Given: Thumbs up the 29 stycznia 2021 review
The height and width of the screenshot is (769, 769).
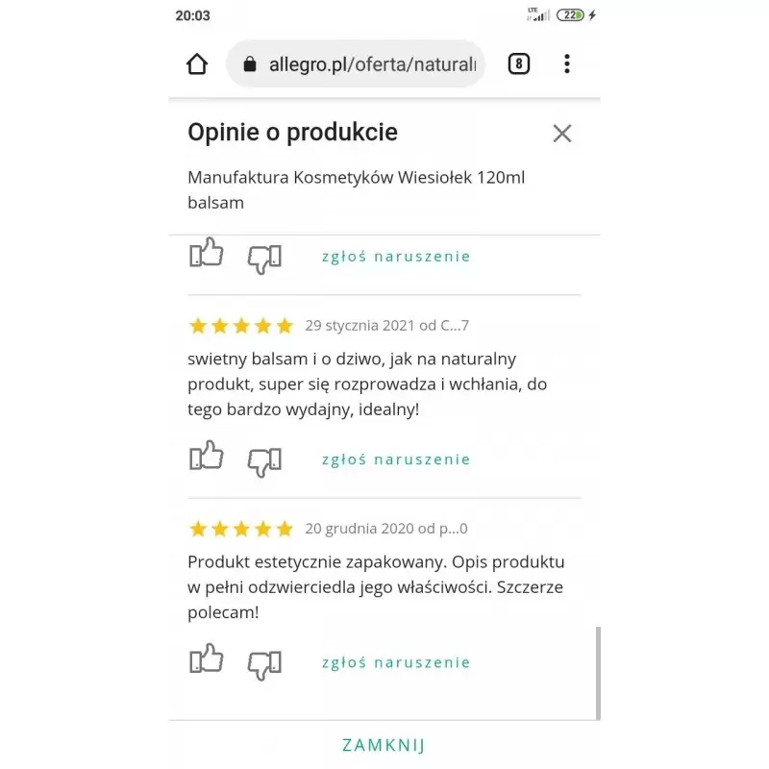Looking at the screenshot, I should (206, 458).
